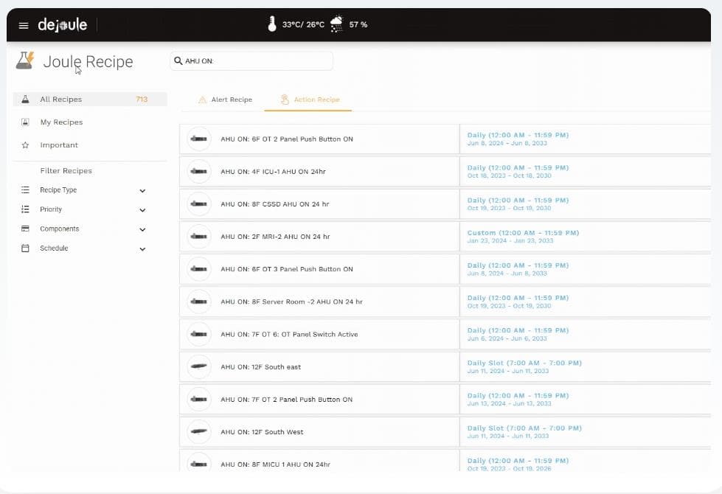The width and height of the screenshot is (722, 494).
Task: Click the Important star icon
Action: pyautogui.click(x=24, y=145)
